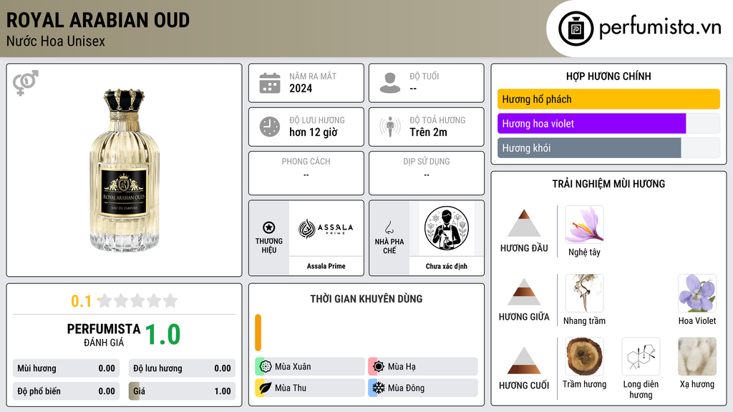Image resolution: width=733 pixels, height=412 pixels.
Task: Click the Trên 2m projection value
Action: 428,132
